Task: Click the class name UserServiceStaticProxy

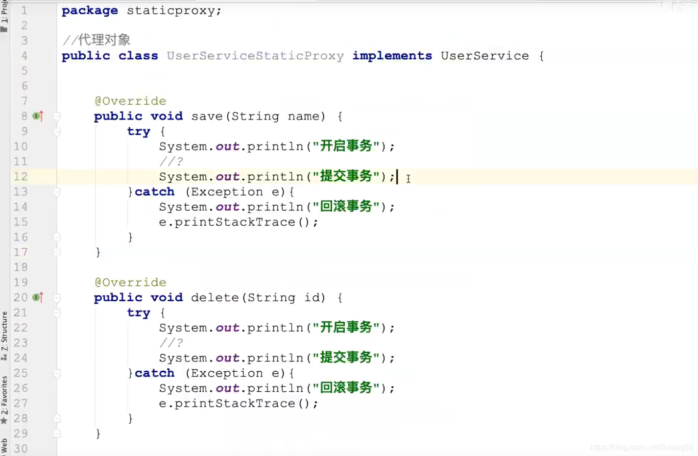Action: point(255,56)
